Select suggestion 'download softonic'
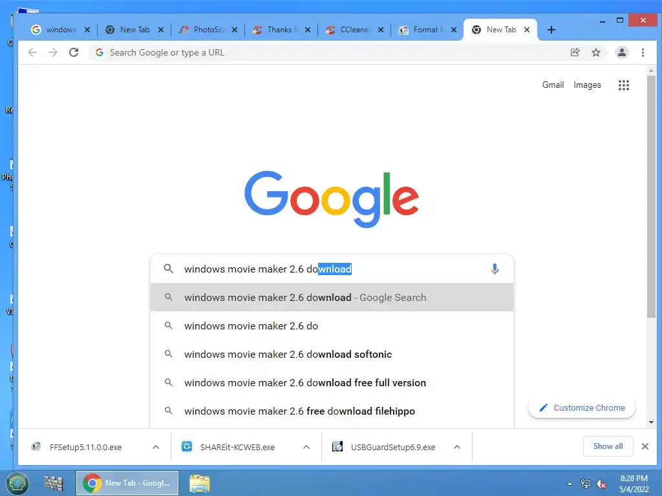Image resolution: width=662 pixels, height=496 pixels. point(332,355)
